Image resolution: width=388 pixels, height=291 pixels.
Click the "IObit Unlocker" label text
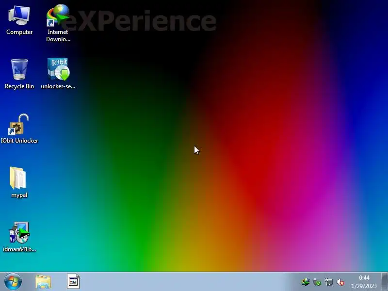[x=19, y=141]
